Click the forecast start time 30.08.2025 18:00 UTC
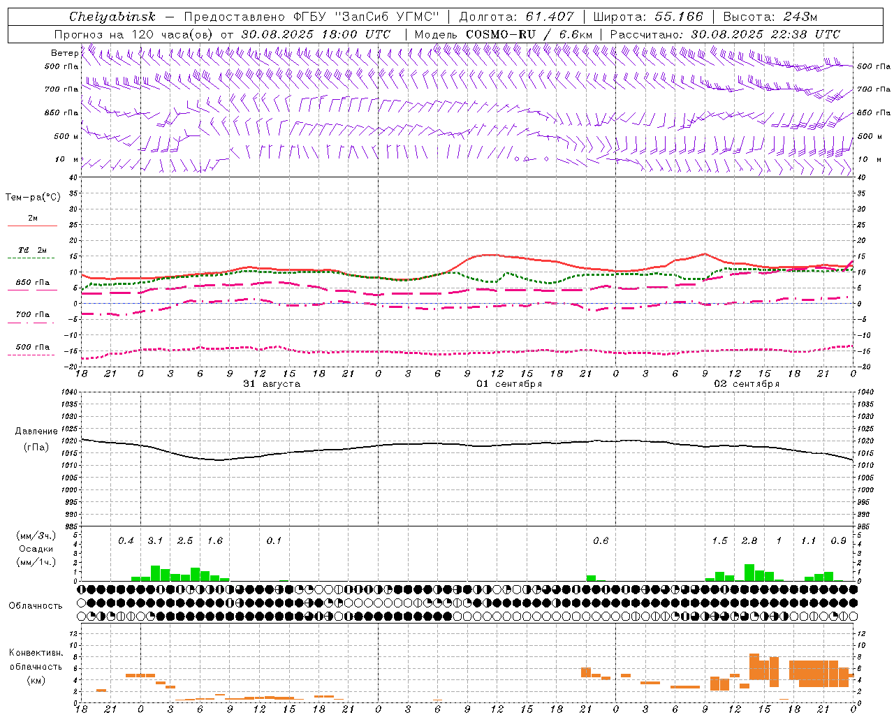894x715 pixels. (x=316, y=34)
